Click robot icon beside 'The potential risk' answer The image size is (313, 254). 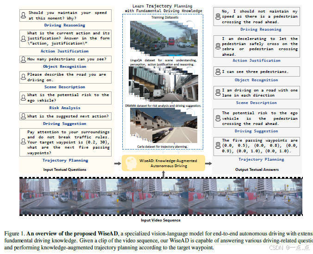coord(218,118)
